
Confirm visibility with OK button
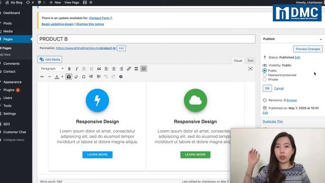point(267,88)
